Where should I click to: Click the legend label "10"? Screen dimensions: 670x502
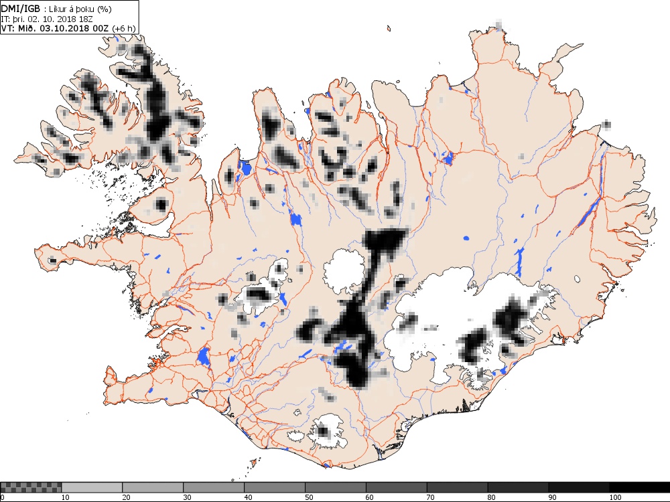(66, 497)
